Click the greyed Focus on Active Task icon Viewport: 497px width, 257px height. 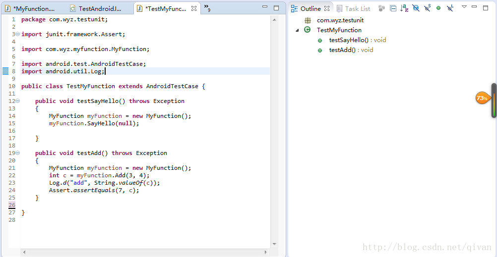coord(381,8)
